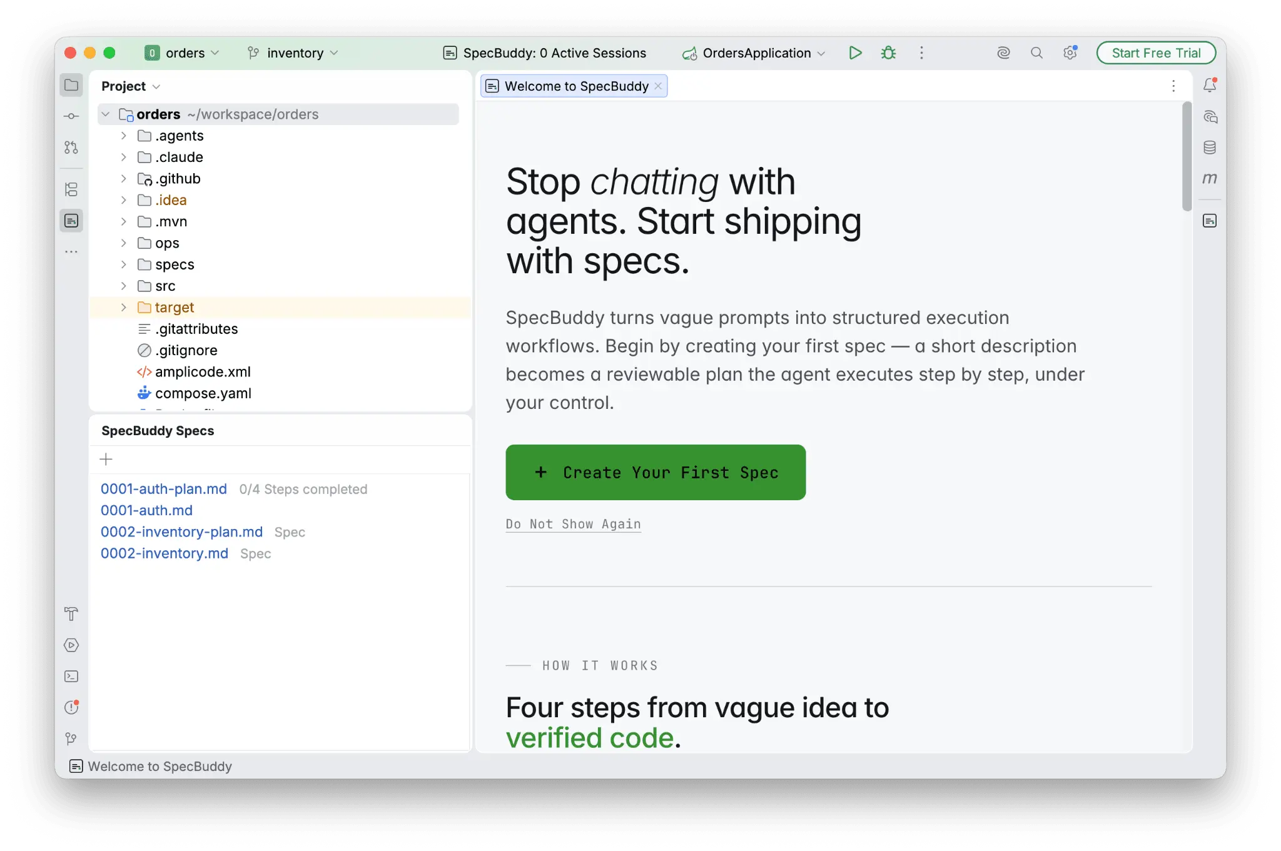Debug OrdersApplication with bug icon

pos(888,53)
